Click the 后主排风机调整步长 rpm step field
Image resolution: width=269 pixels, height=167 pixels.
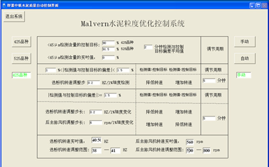(x=95, y=123)
